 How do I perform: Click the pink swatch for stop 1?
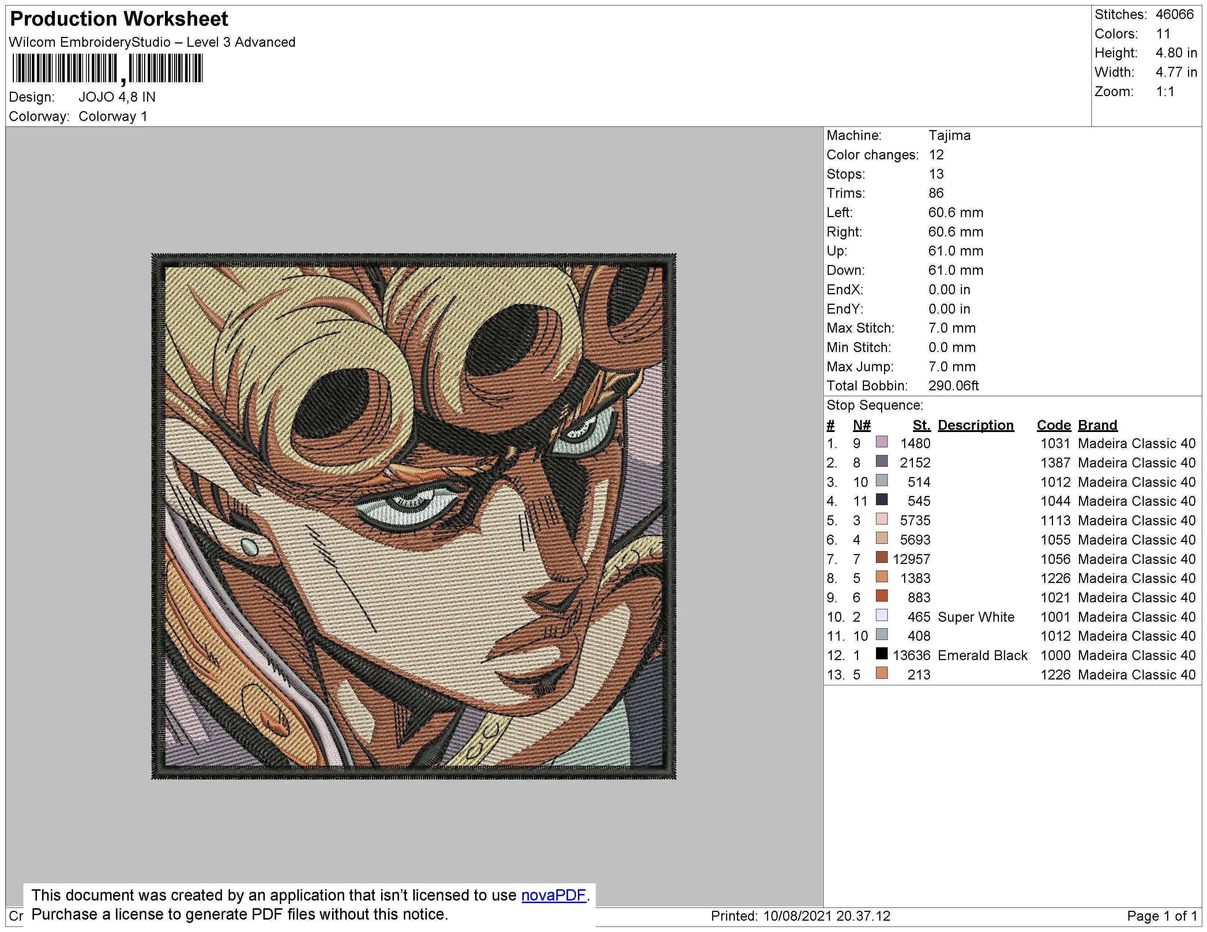click(882, 442)
